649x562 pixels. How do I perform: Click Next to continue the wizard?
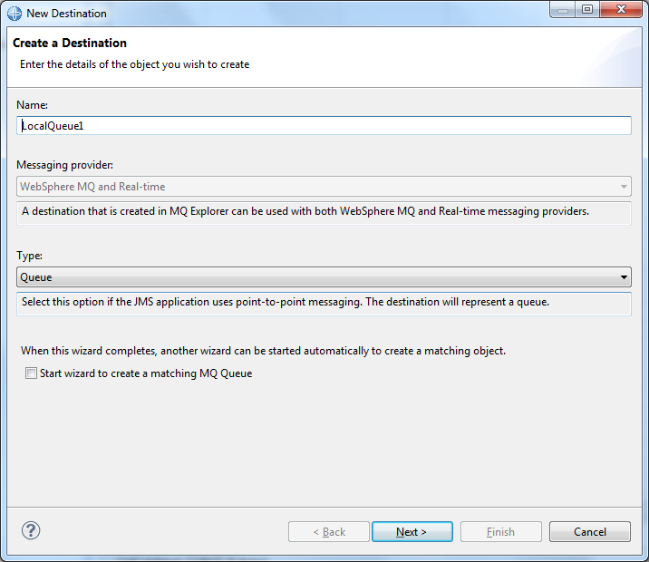coord(412,532)
